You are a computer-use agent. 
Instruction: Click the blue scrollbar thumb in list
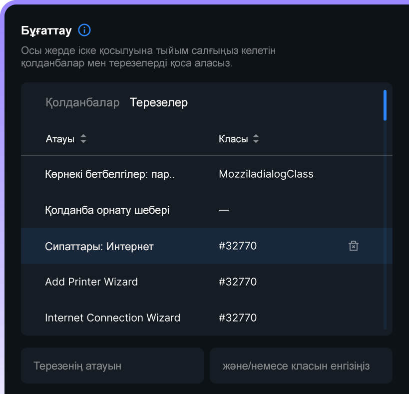click(x=385, y=105)
